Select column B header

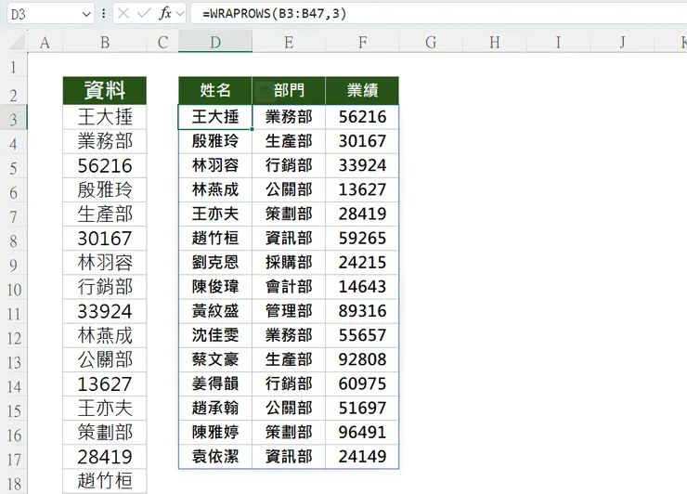[x=105, y=43]
